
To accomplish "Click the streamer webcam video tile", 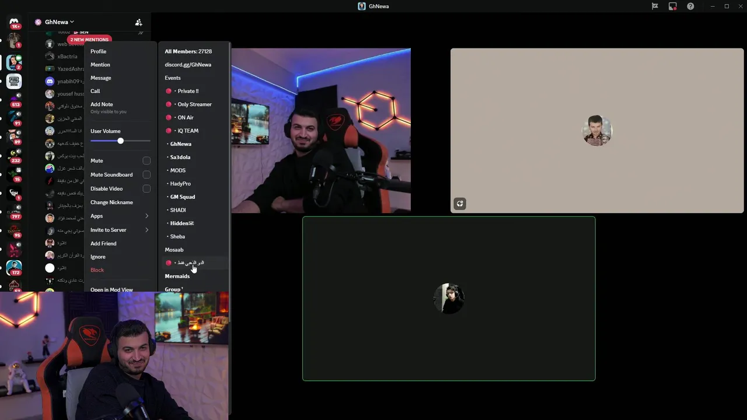I will coord(321,131).
